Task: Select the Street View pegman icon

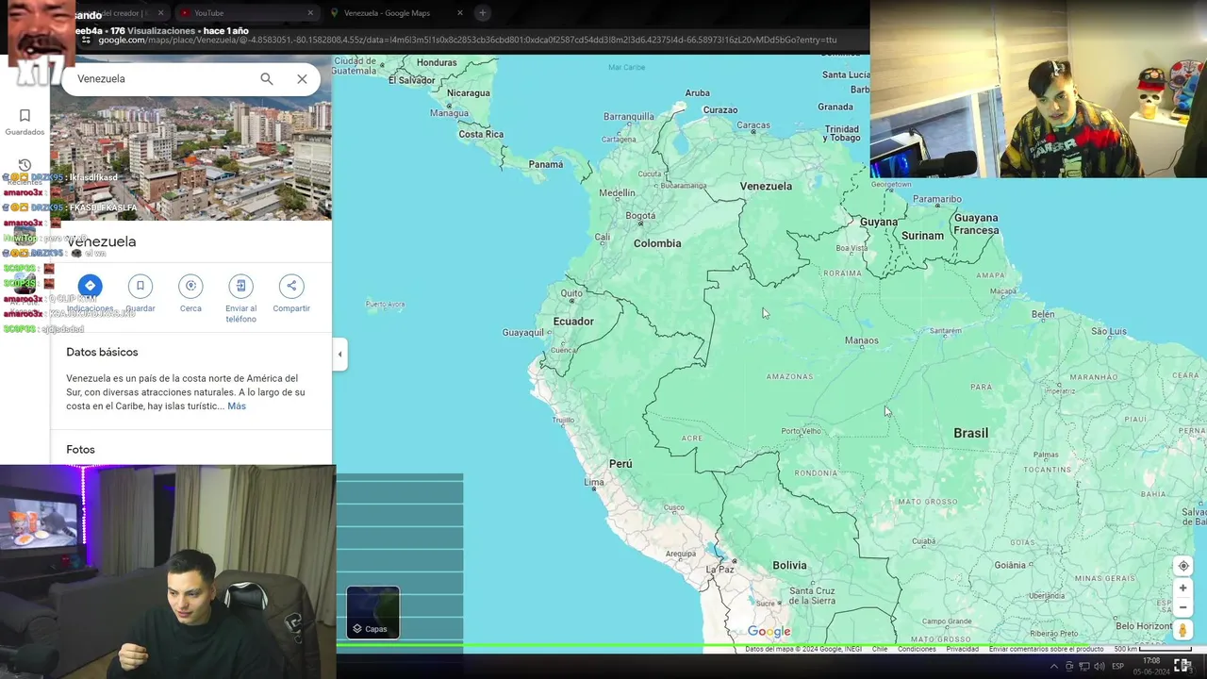Action: (x=1183, y=630)
